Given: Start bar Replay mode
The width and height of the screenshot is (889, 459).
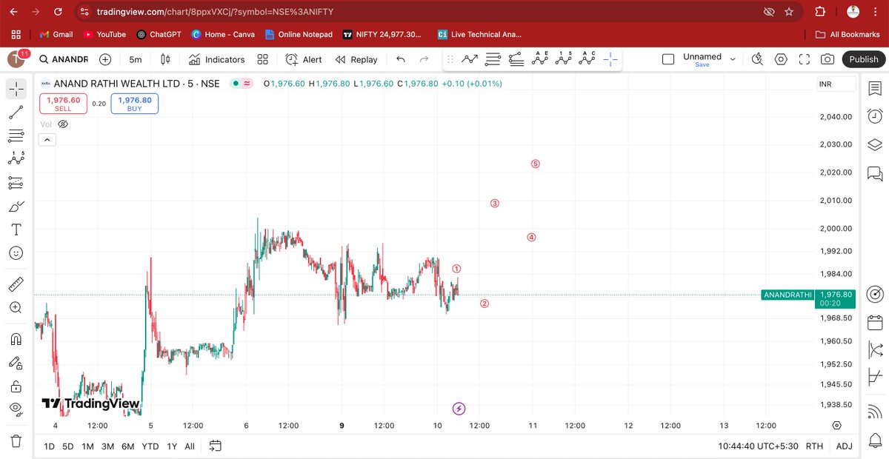Looking at the screenshot, I should [356, 59].
